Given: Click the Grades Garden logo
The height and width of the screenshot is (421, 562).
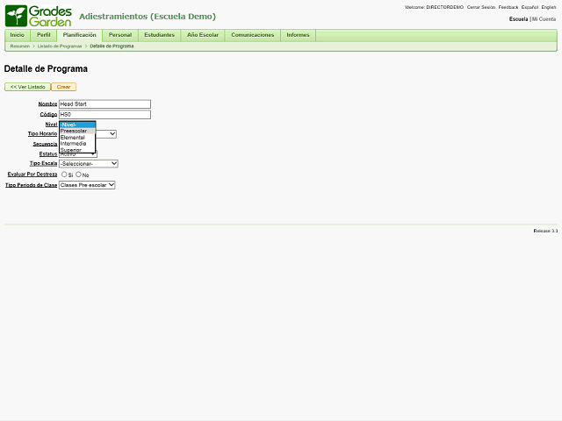Looking at the screenshot, I should pos(39,16).
